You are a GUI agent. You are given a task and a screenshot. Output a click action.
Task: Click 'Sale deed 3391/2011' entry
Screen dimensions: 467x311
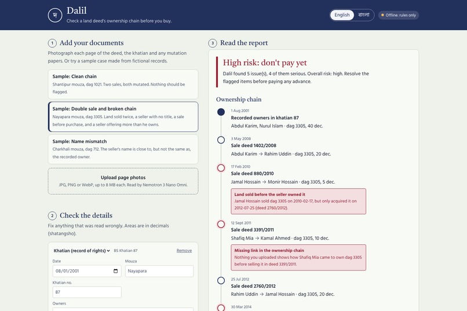(252, 230)
